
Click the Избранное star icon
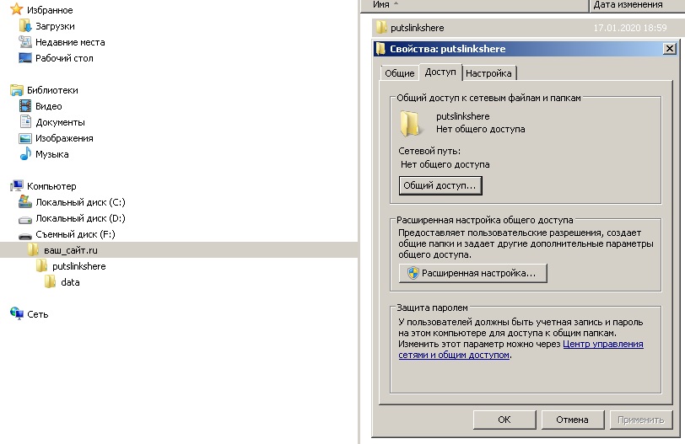coord(16,10)
